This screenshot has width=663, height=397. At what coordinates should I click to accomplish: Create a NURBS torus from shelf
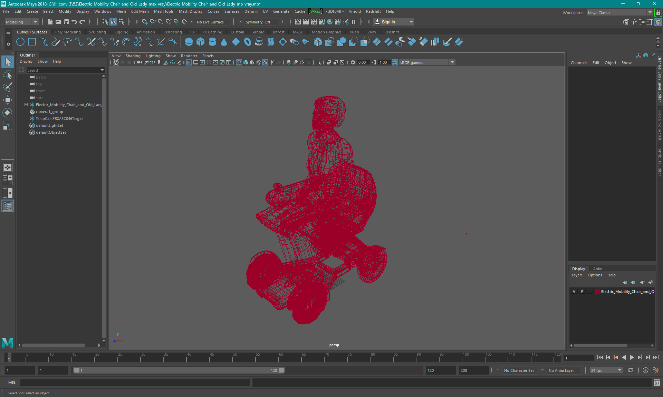[x=248, y=42]
